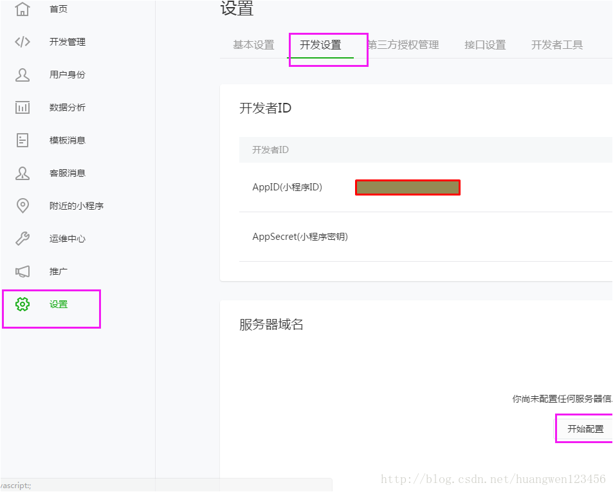The width and height of the screenshot is (613, 492).
Task: Click the 开始配置 button
Action: click(x=585, y=429)
